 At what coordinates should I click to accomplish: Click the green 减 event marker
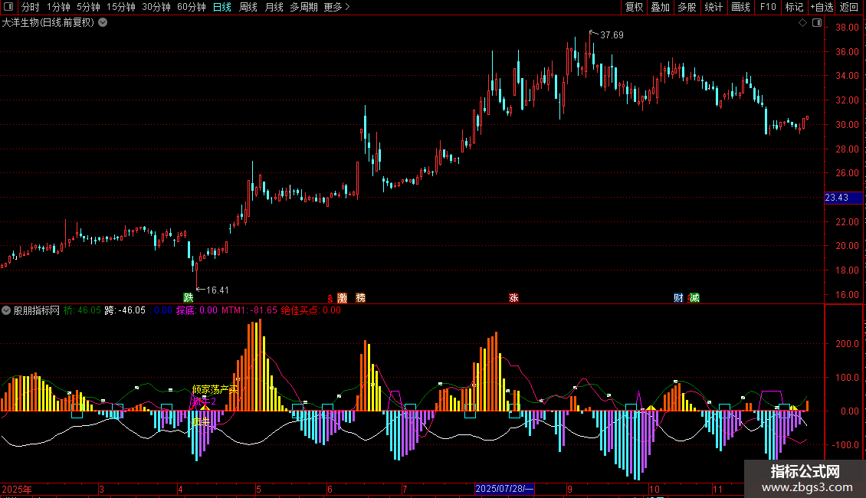click(x=694, y=297)
